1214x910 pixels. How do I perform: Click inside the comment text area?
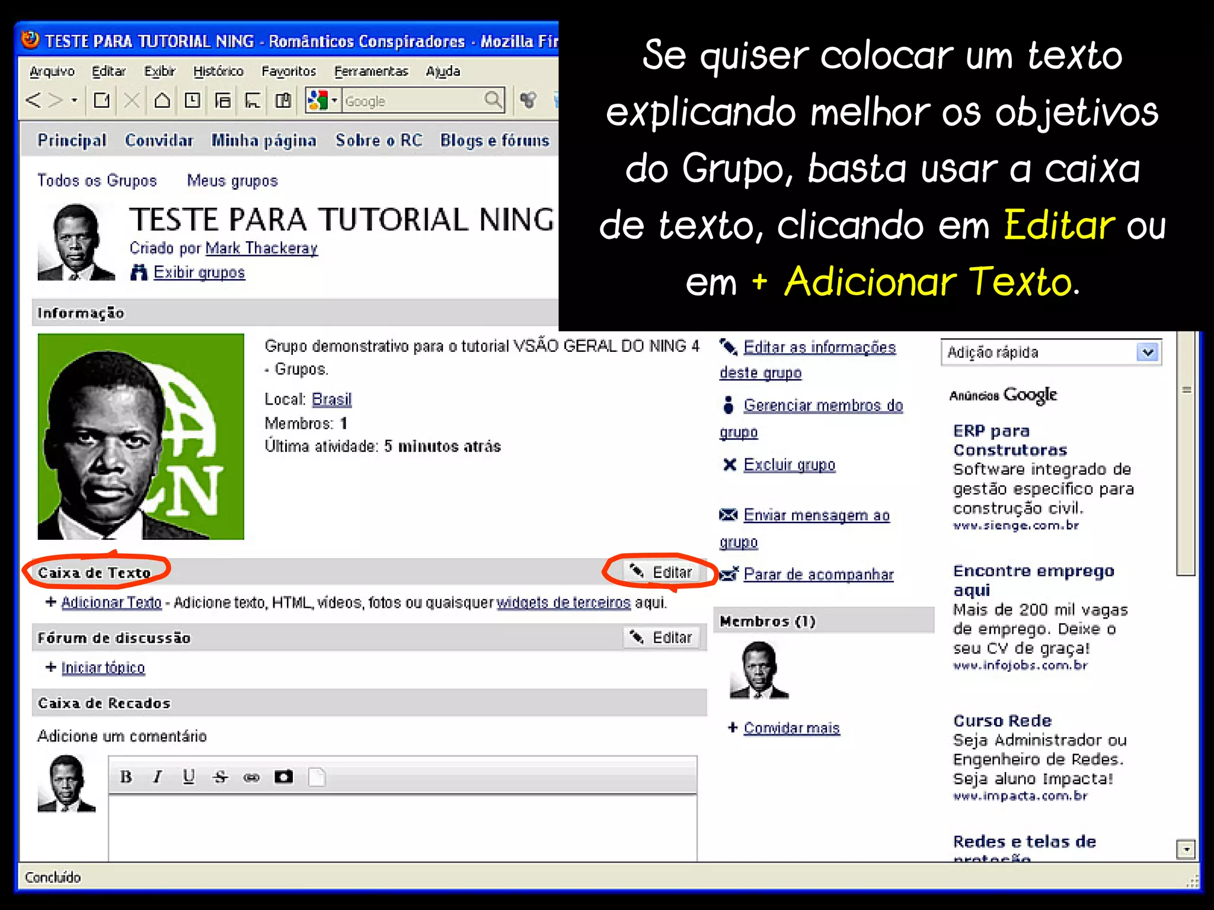tap(402, 828)
